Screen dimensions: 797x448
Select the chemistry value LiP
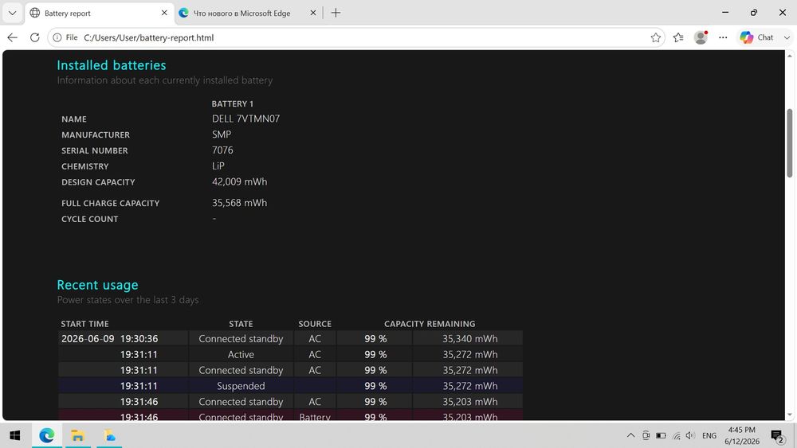pos(218,166)
